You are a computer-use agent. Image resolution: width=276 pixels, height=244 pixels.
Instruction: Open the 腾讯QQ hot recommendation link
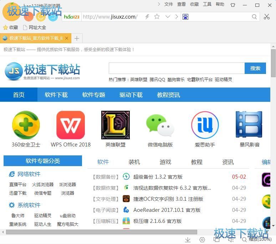click(157, 80)
